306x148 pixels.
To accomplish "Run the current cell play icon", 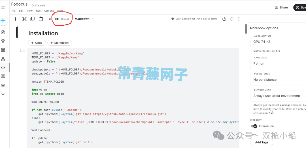I will (x=50, y=19).
